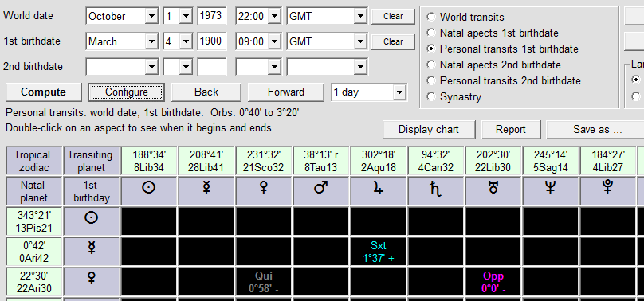Click 1st birthdate year field 1900

(211, 41)
